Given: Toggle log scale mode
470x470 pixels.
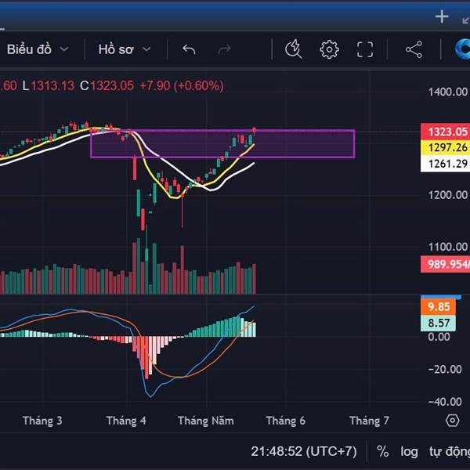Looking at the screenshot, I should click(x=409, y=451).
